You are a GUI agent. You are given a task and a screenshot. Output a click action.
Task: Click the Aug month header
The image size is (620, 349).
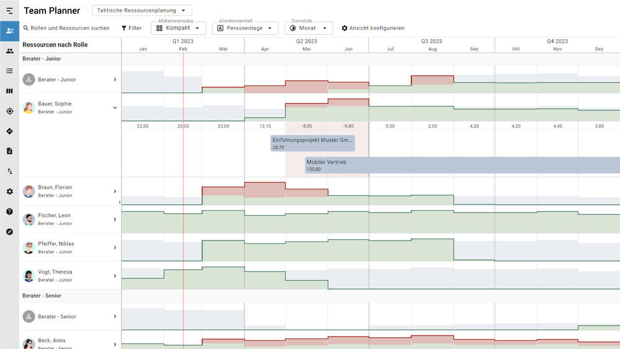tap(433, 49)
